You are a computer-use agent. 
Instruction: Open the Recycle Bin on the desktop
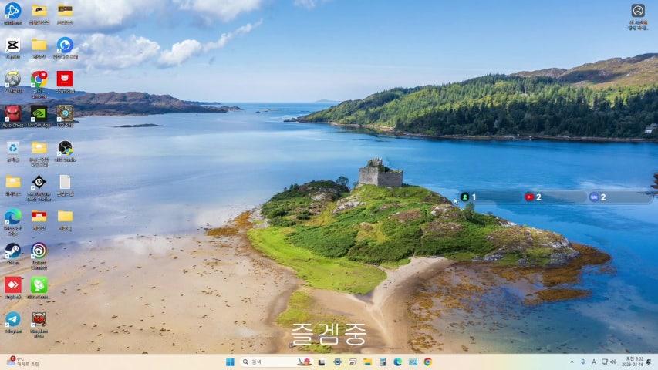point(13,147)
